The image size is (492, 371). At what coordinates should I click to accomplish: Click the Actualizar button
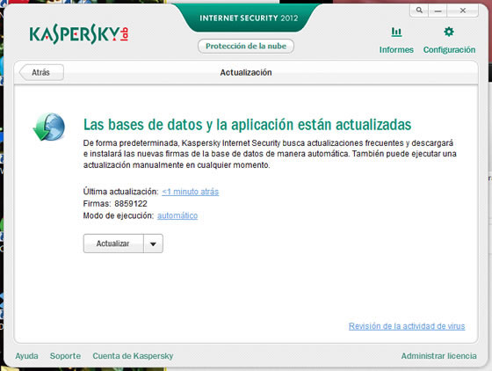click(113, 244)
